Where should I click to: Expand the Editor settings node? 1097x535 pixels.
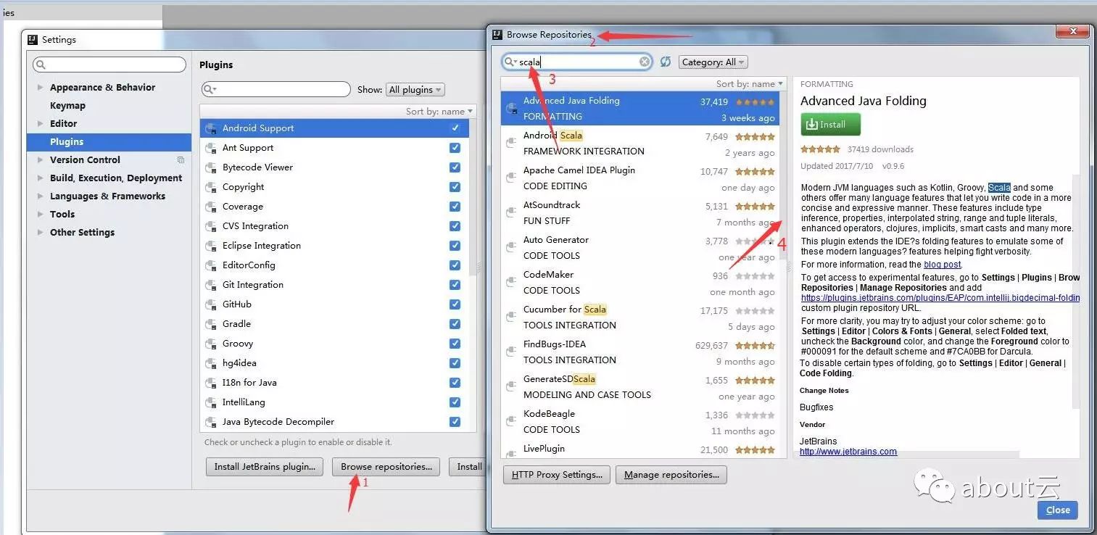(x=40, y=124)
